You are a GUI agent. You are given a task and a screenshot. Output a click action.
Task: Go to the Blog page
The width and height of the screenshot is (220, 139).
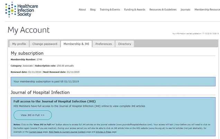pyautogui.click(x=93, y=10)
